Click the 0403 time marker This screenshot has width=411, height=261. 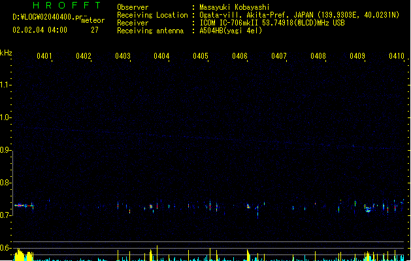123,56
